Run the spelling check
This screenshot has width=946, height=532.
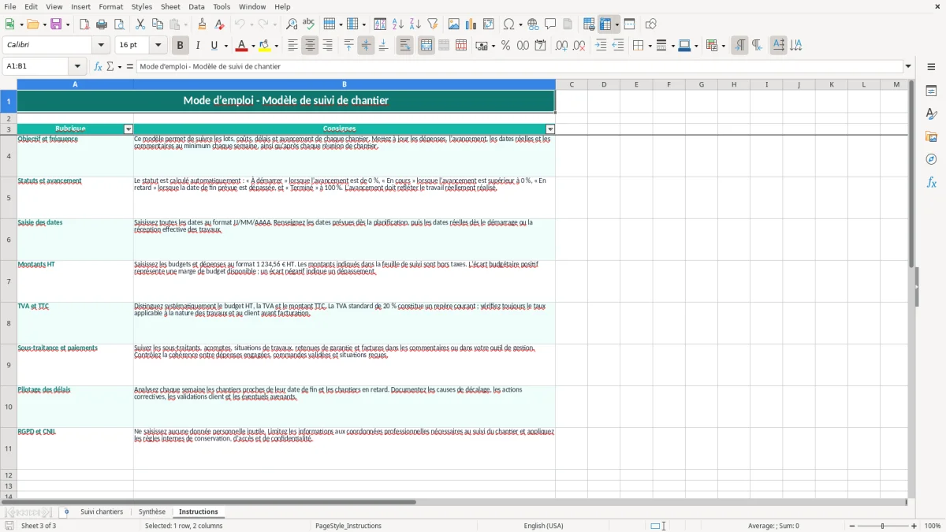[309, 24]
